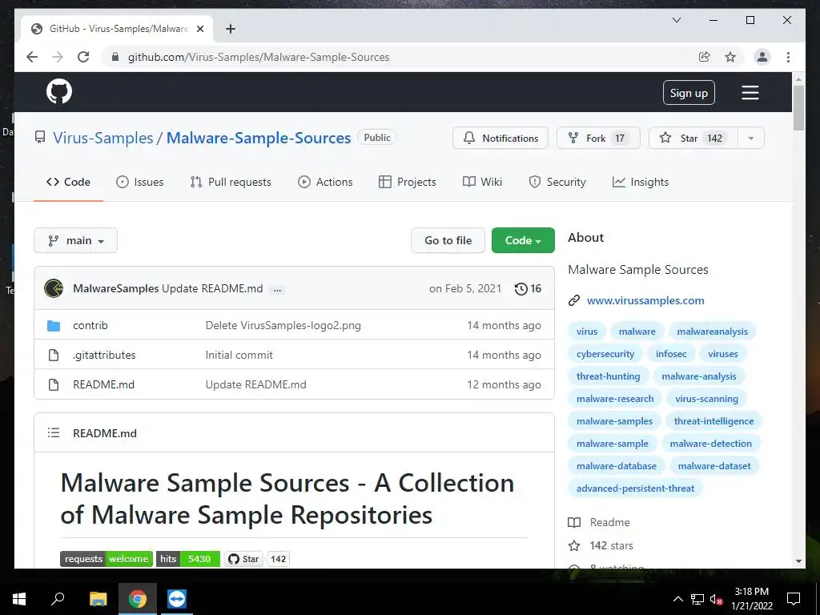The image size is (820, 615).
Task: Click the hits 5430 badge
Action: 187,558
